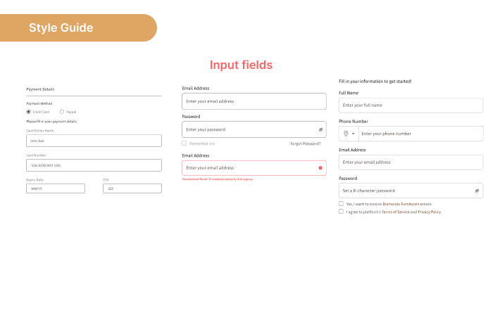Check the Remember me checkbox
502x334 pixels.
(x=184, y=143)
